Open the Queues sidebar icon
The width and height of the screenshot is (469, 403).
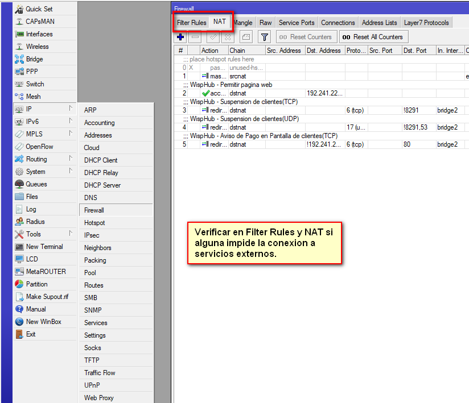pyautogui.click(x=19, y=184)
